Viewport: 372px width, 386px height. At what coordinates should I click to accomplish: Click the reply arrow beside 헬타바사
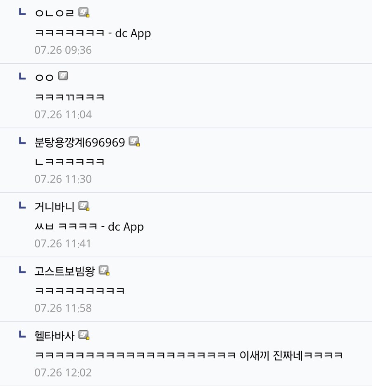tap(21, 334)
